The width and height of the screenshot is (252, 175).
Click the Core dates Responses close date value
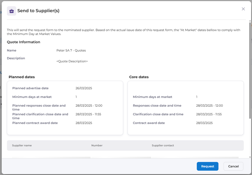[209, 106]
